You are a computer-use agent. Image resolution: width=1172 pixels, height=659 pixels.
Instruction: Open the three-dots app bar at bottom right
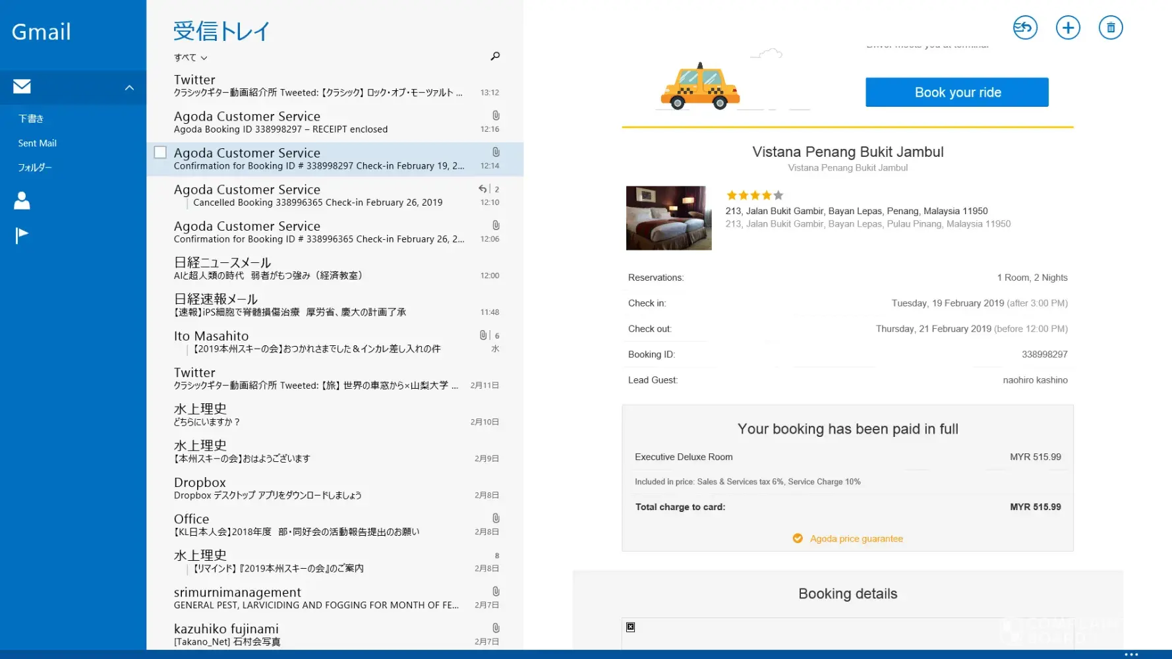pyautogui.click(x=1131, y=654)
